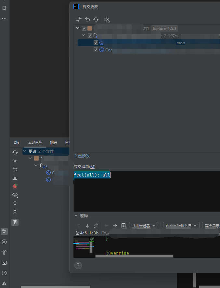Viewport: 220px width, 288px height.
Task: Open the more tool windows ellipsis
Action: click(x=4, y=19)
